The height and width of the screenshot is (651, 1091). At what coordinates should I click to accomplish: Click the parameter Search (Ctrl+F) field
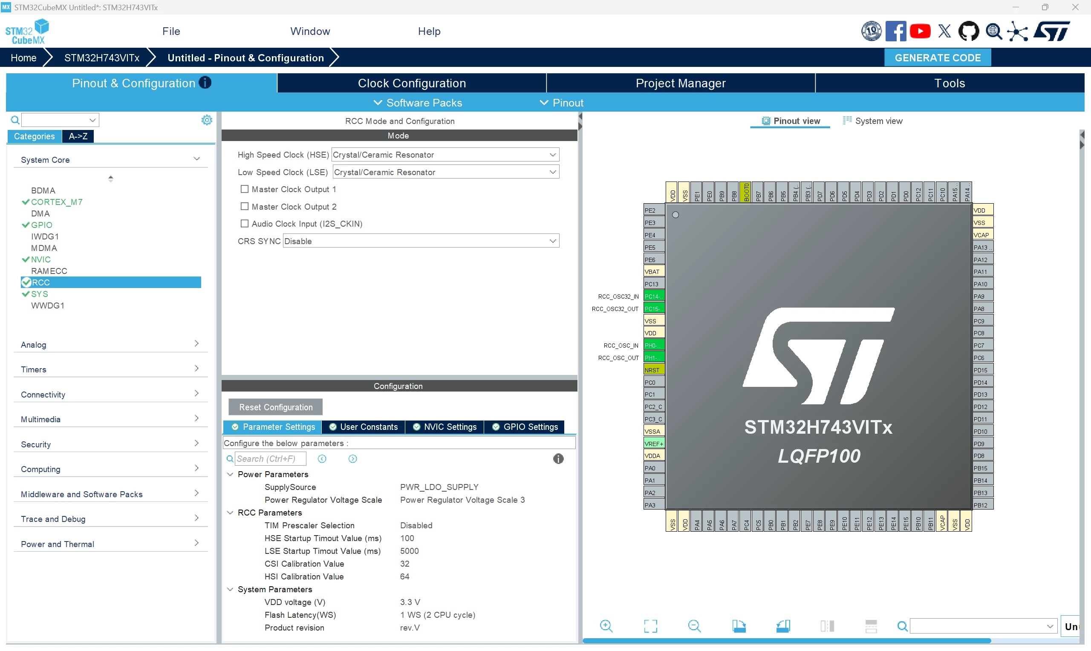(270, 459)
